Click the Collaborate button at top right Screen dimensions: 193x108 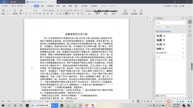175,6
